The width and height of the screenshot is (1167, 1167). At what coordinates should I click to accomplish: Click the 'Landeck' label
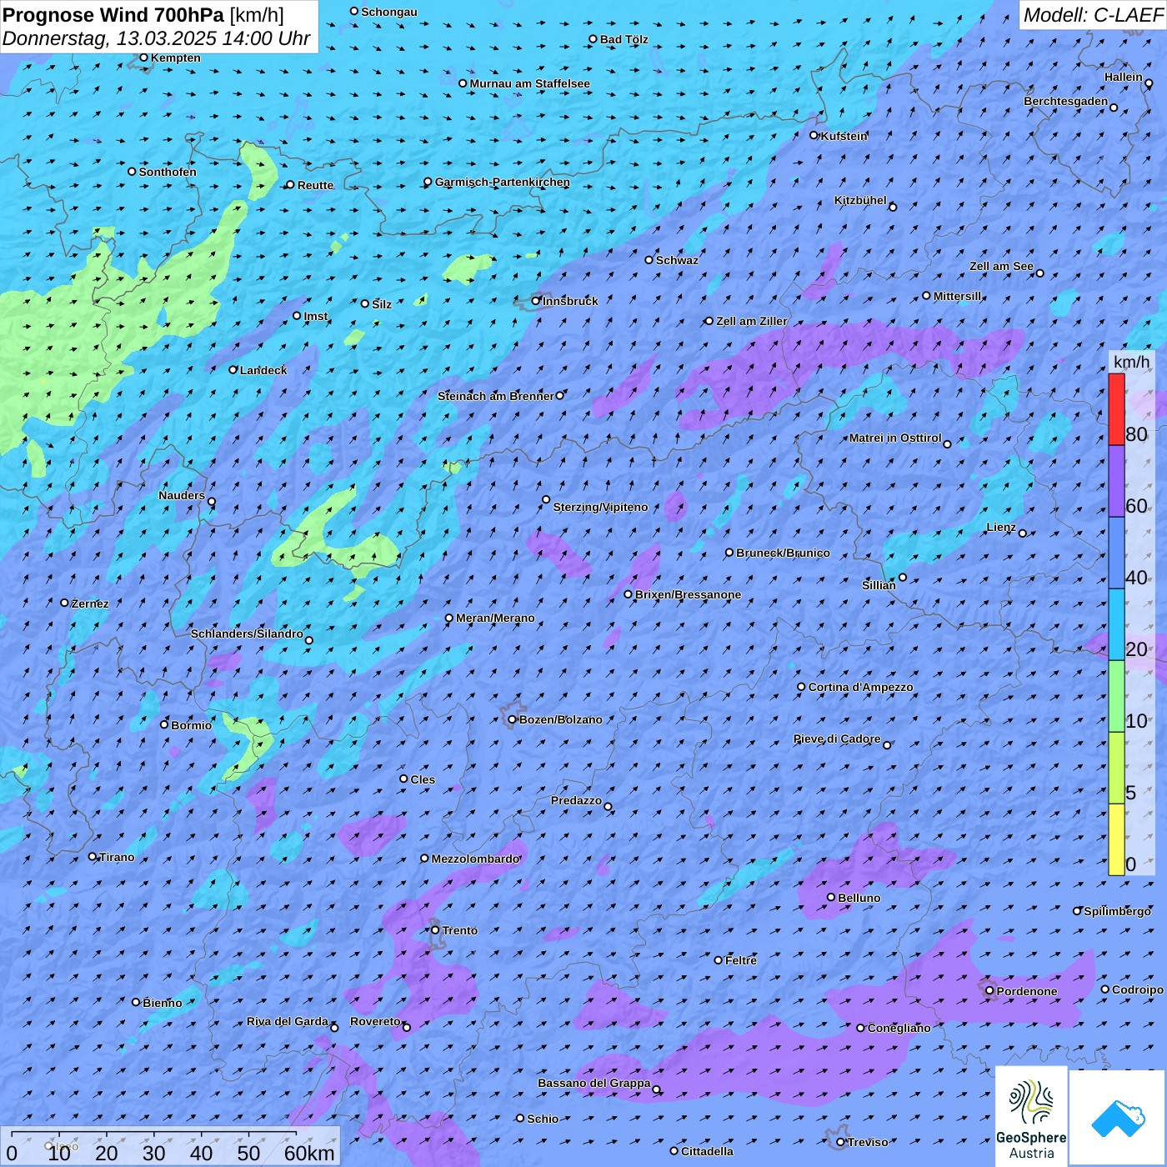click(263, 370)
